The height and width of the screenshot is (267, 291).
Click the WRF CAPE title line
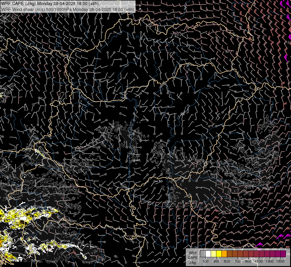pos(50,4)
